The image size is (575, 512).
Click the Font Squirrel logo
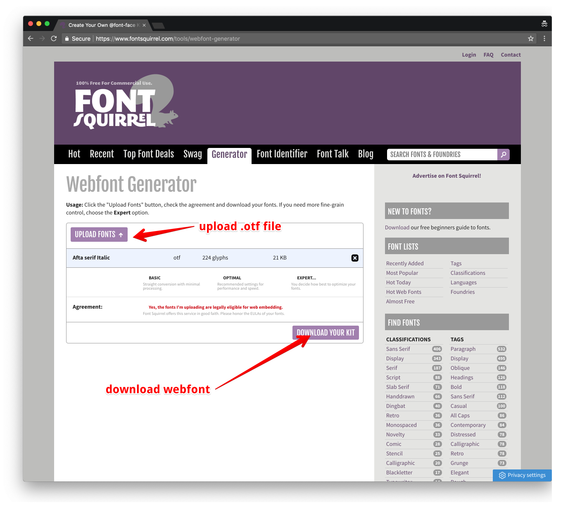click(126, 102)
